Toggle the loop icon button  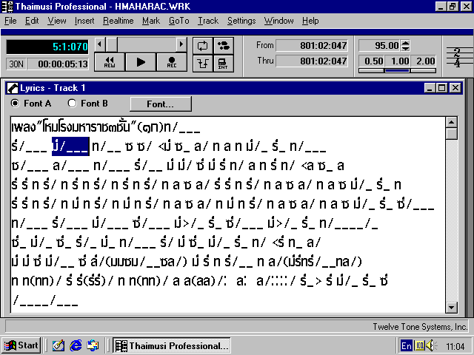202,46
